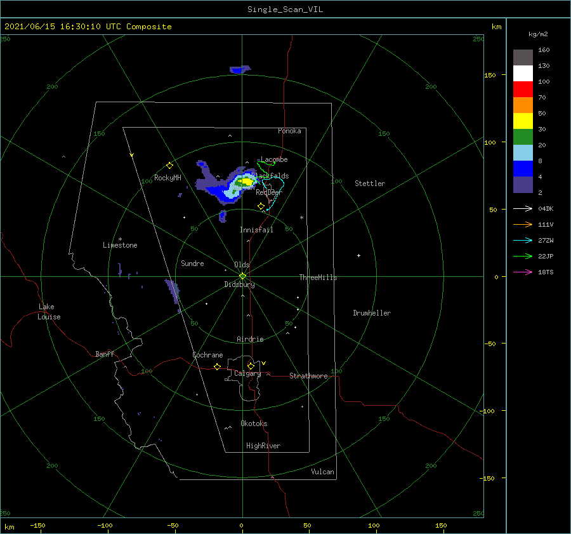Click the Cochrane label
This screenshot has width=571, height=534.
click(207, 355)
